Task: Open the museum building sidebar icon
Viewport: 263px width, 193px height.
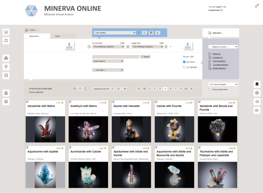Action: (6, 93)
